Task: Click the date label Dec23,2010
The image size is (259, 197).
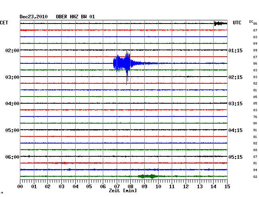Action: pyautogui.click(x=33, y=17)
